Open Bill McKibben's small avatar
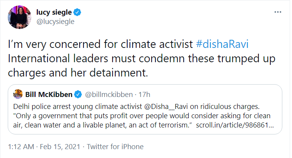Viewport: 292px width, 158px height. pyautogui.click(x=18, y=94)
